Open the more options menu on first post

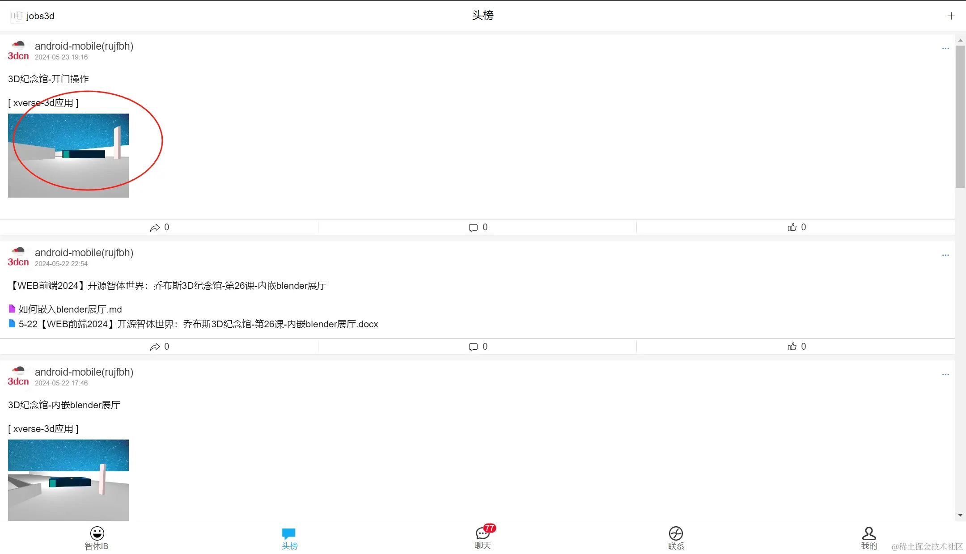pos(945,48)
